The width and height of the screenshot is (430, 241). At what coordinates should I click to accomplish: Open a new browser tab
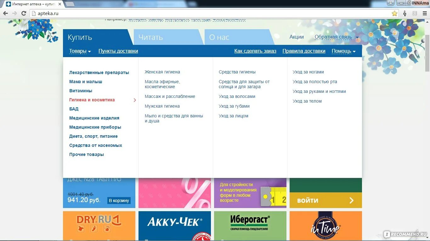point(70,4)
